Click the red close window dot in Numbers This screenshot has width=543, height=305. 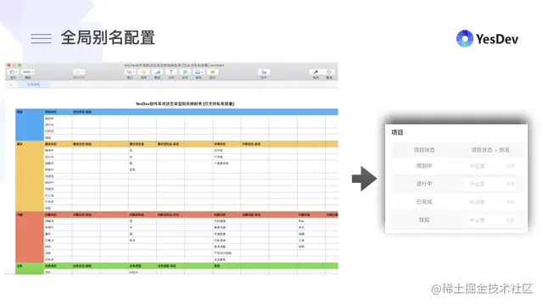(9, 65)
